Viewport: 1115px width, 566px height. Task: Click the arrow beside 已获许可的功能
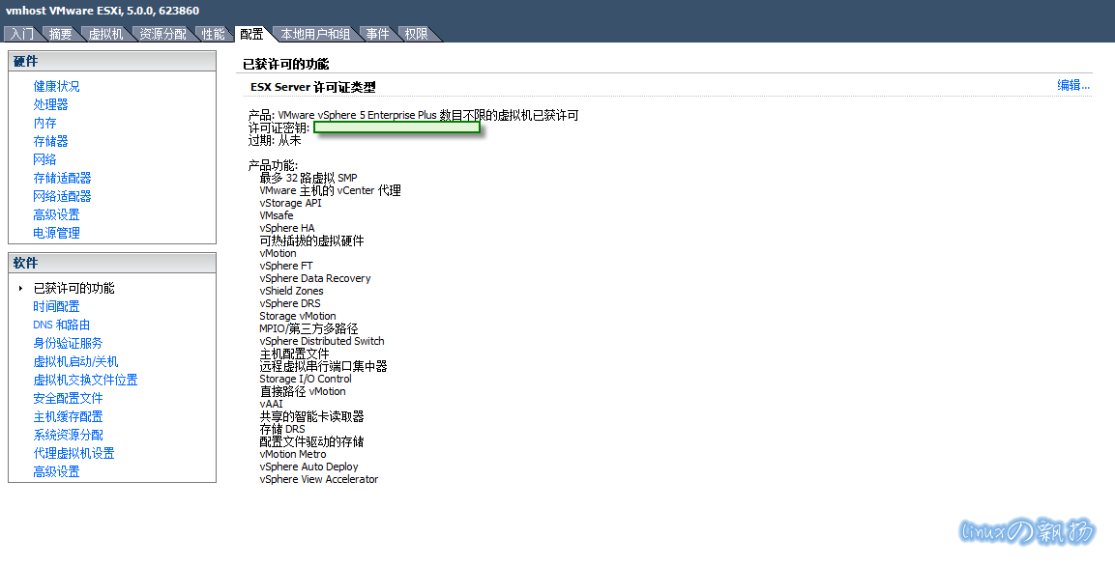pyautogui.click(x=20, y=289)
